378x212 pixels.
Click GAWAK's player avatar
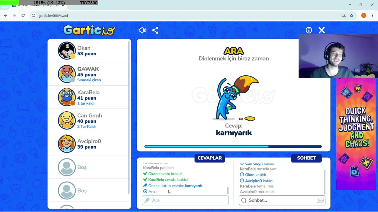67,74
